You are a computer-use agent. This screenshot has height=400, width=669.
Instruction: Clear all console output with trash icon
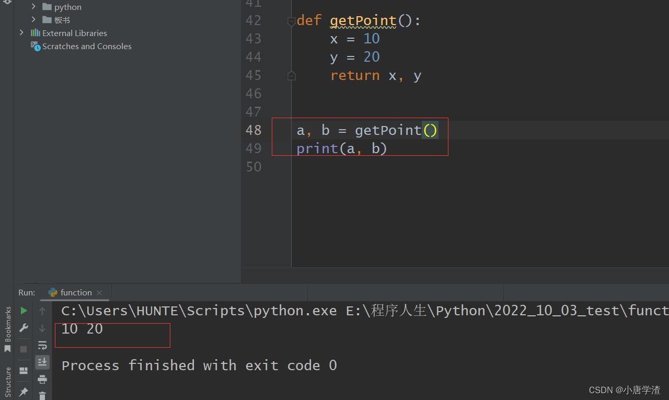tap(42, 396)
